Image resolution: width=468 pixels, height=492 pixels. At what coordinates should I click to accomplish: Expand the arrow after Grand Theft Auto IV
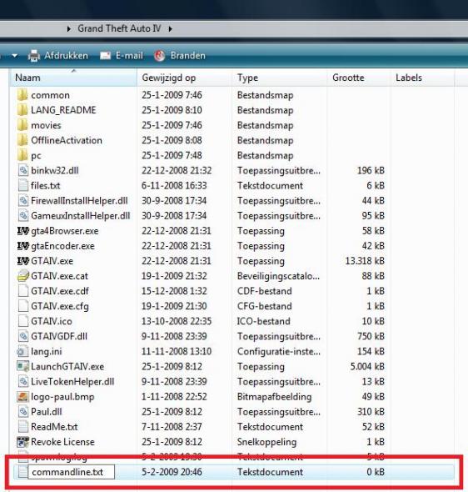click(x=171, y=29)
